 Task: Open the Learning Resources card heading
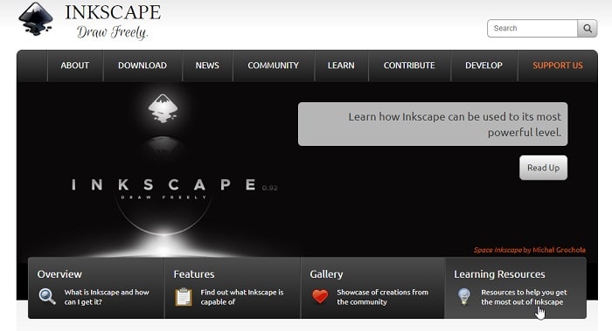pos(499,274)
